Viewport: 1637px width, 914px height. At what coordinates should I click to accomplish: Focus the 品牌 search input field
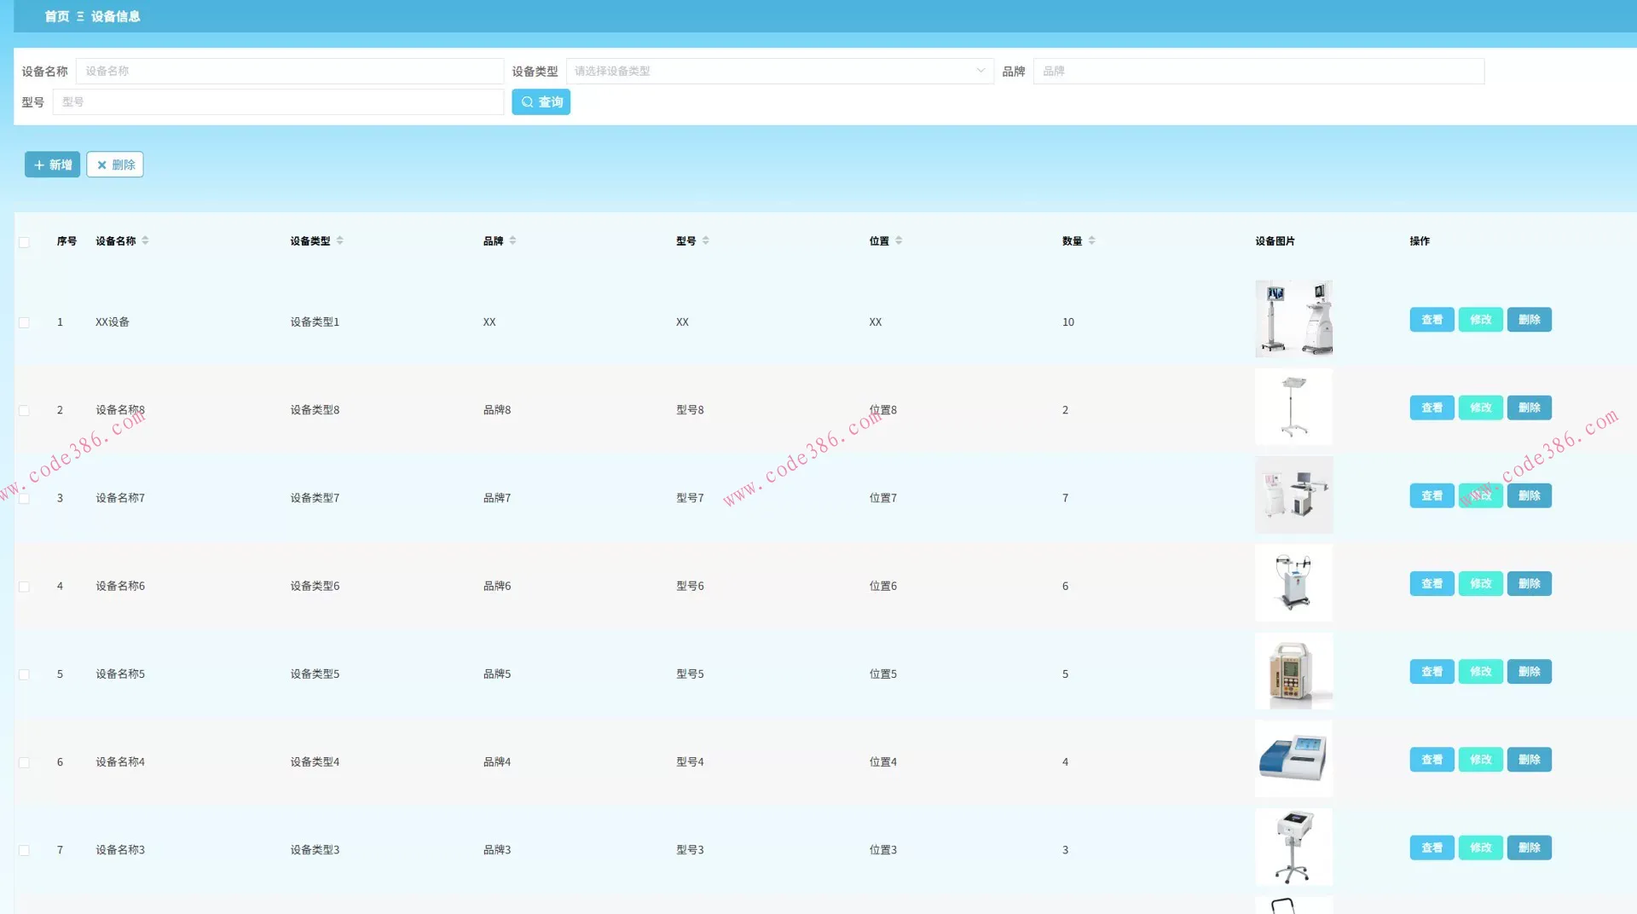1258,71
